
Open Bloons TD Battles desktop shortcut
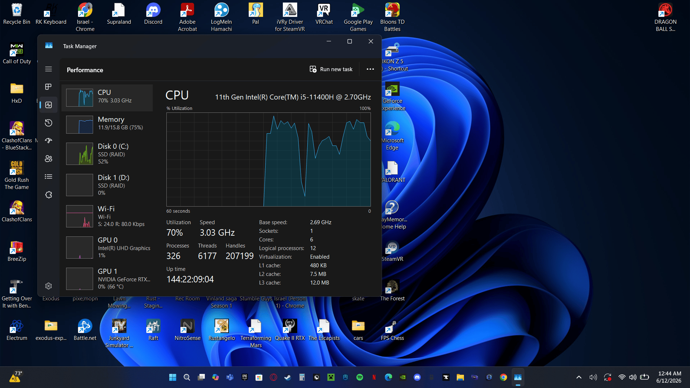pyautogui.click(x=392, y=18)
